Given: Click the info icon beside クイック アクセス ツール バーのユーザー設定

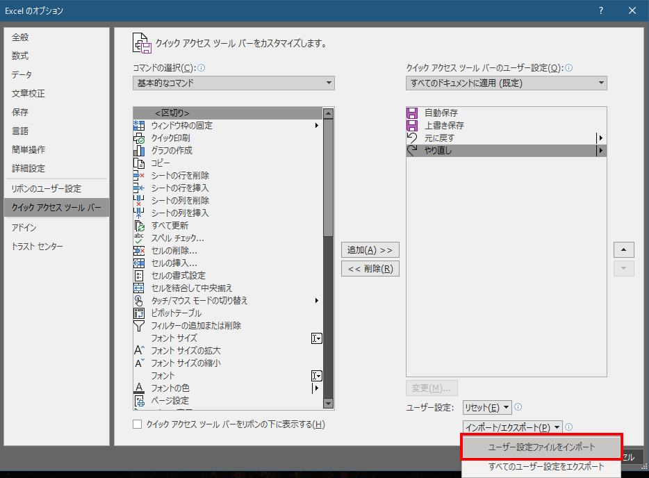Looking at the screenshot, I should 568,68.
